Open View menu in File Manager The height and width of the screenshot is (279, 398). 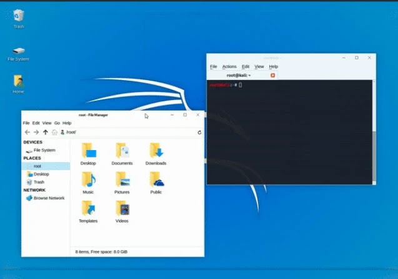pos(47,123)
